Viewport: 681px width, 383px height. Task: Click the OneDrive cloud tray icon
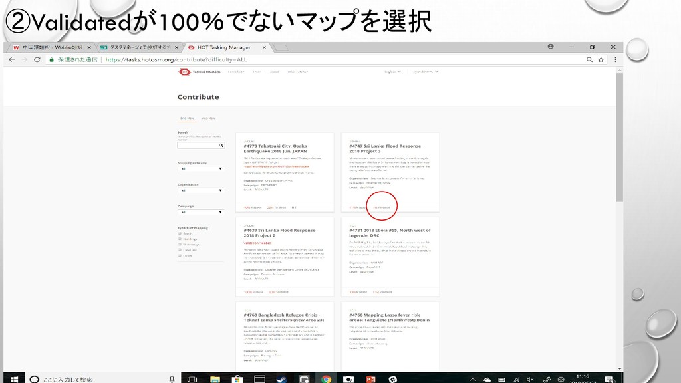click(x=487, y=380)
